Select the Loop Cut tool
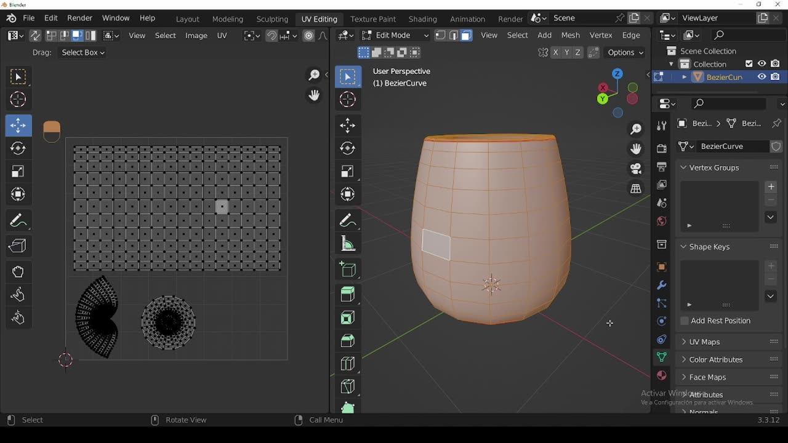The width and height of the screenshot is (788, 443). click(348, 363)
